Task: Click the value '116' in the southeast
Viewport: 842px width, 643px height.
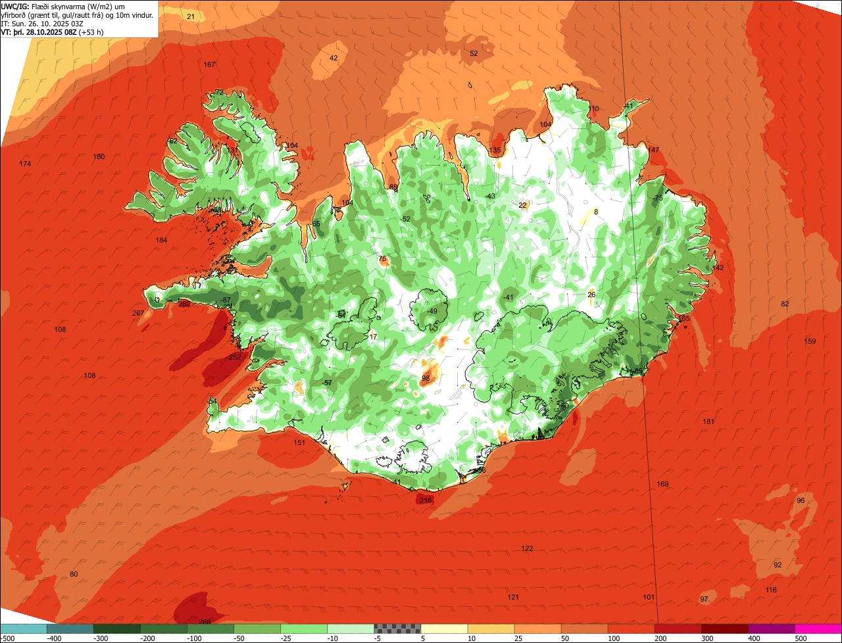Action: (771, 590)
